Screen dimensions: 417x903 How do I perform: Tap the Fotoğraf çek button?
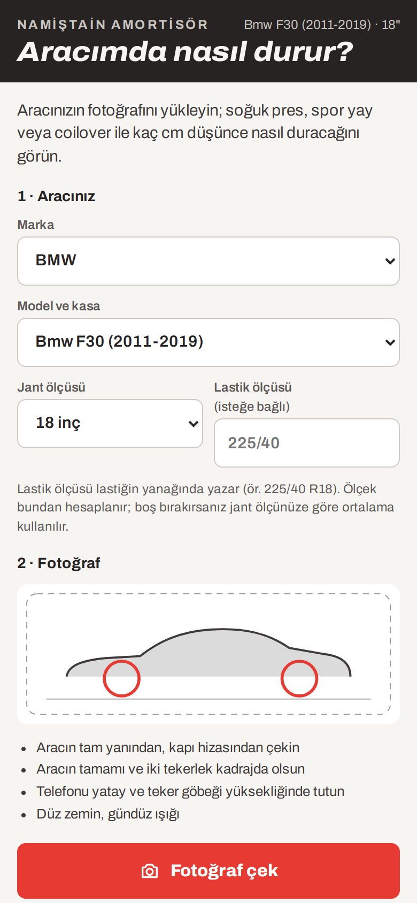tap(208, 871)
